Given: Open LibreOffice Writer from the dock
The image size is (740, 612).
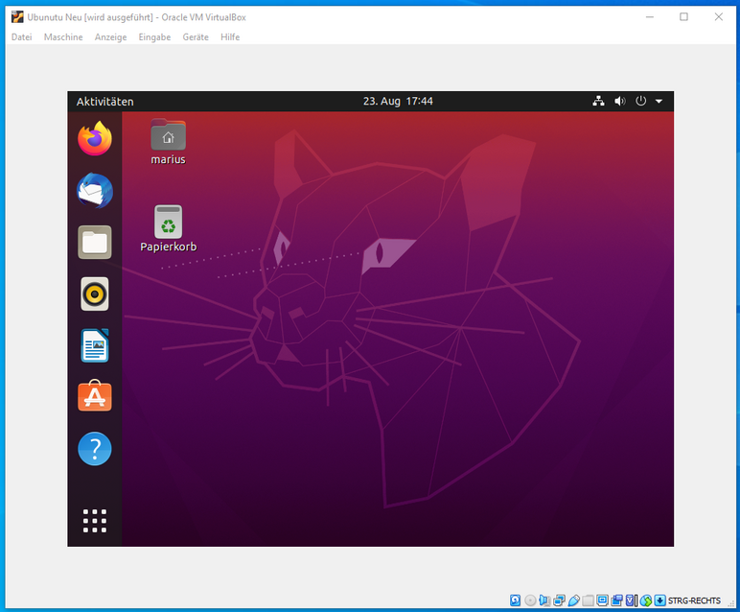Looking at the screenshot, I should click(95, 346).
